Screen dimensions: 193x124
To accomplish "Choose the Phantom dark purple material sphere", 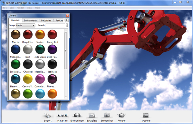I will coord(52,79).
